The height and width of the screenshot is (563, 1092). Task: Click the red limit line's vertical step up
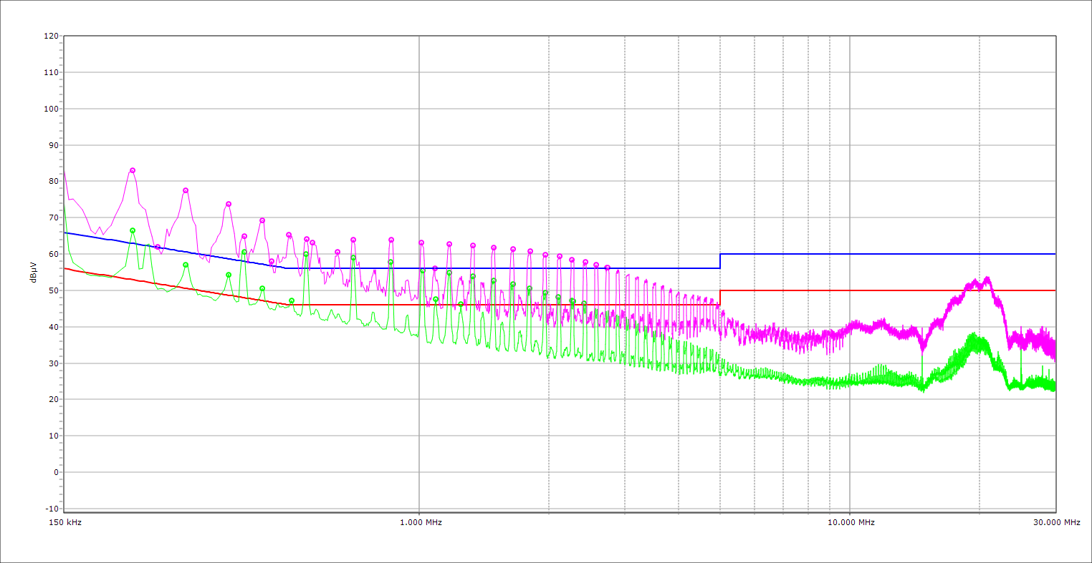click(x=720, y=298)
